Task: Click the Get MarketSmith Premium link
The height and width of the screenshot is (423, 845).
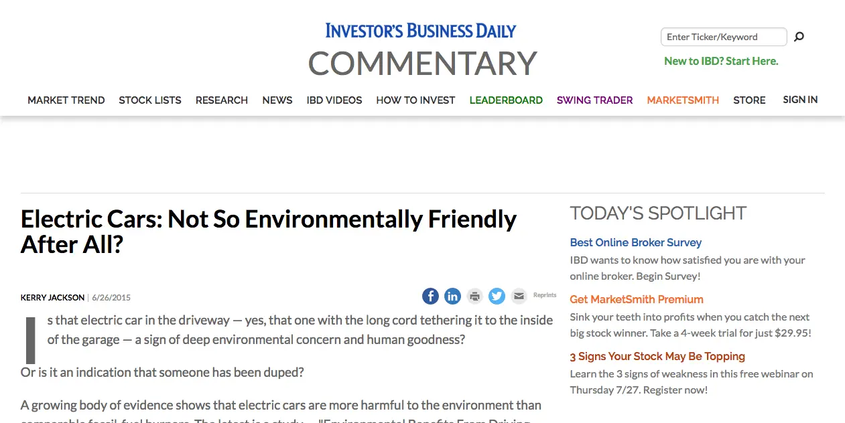Action: tap(637, 299)
